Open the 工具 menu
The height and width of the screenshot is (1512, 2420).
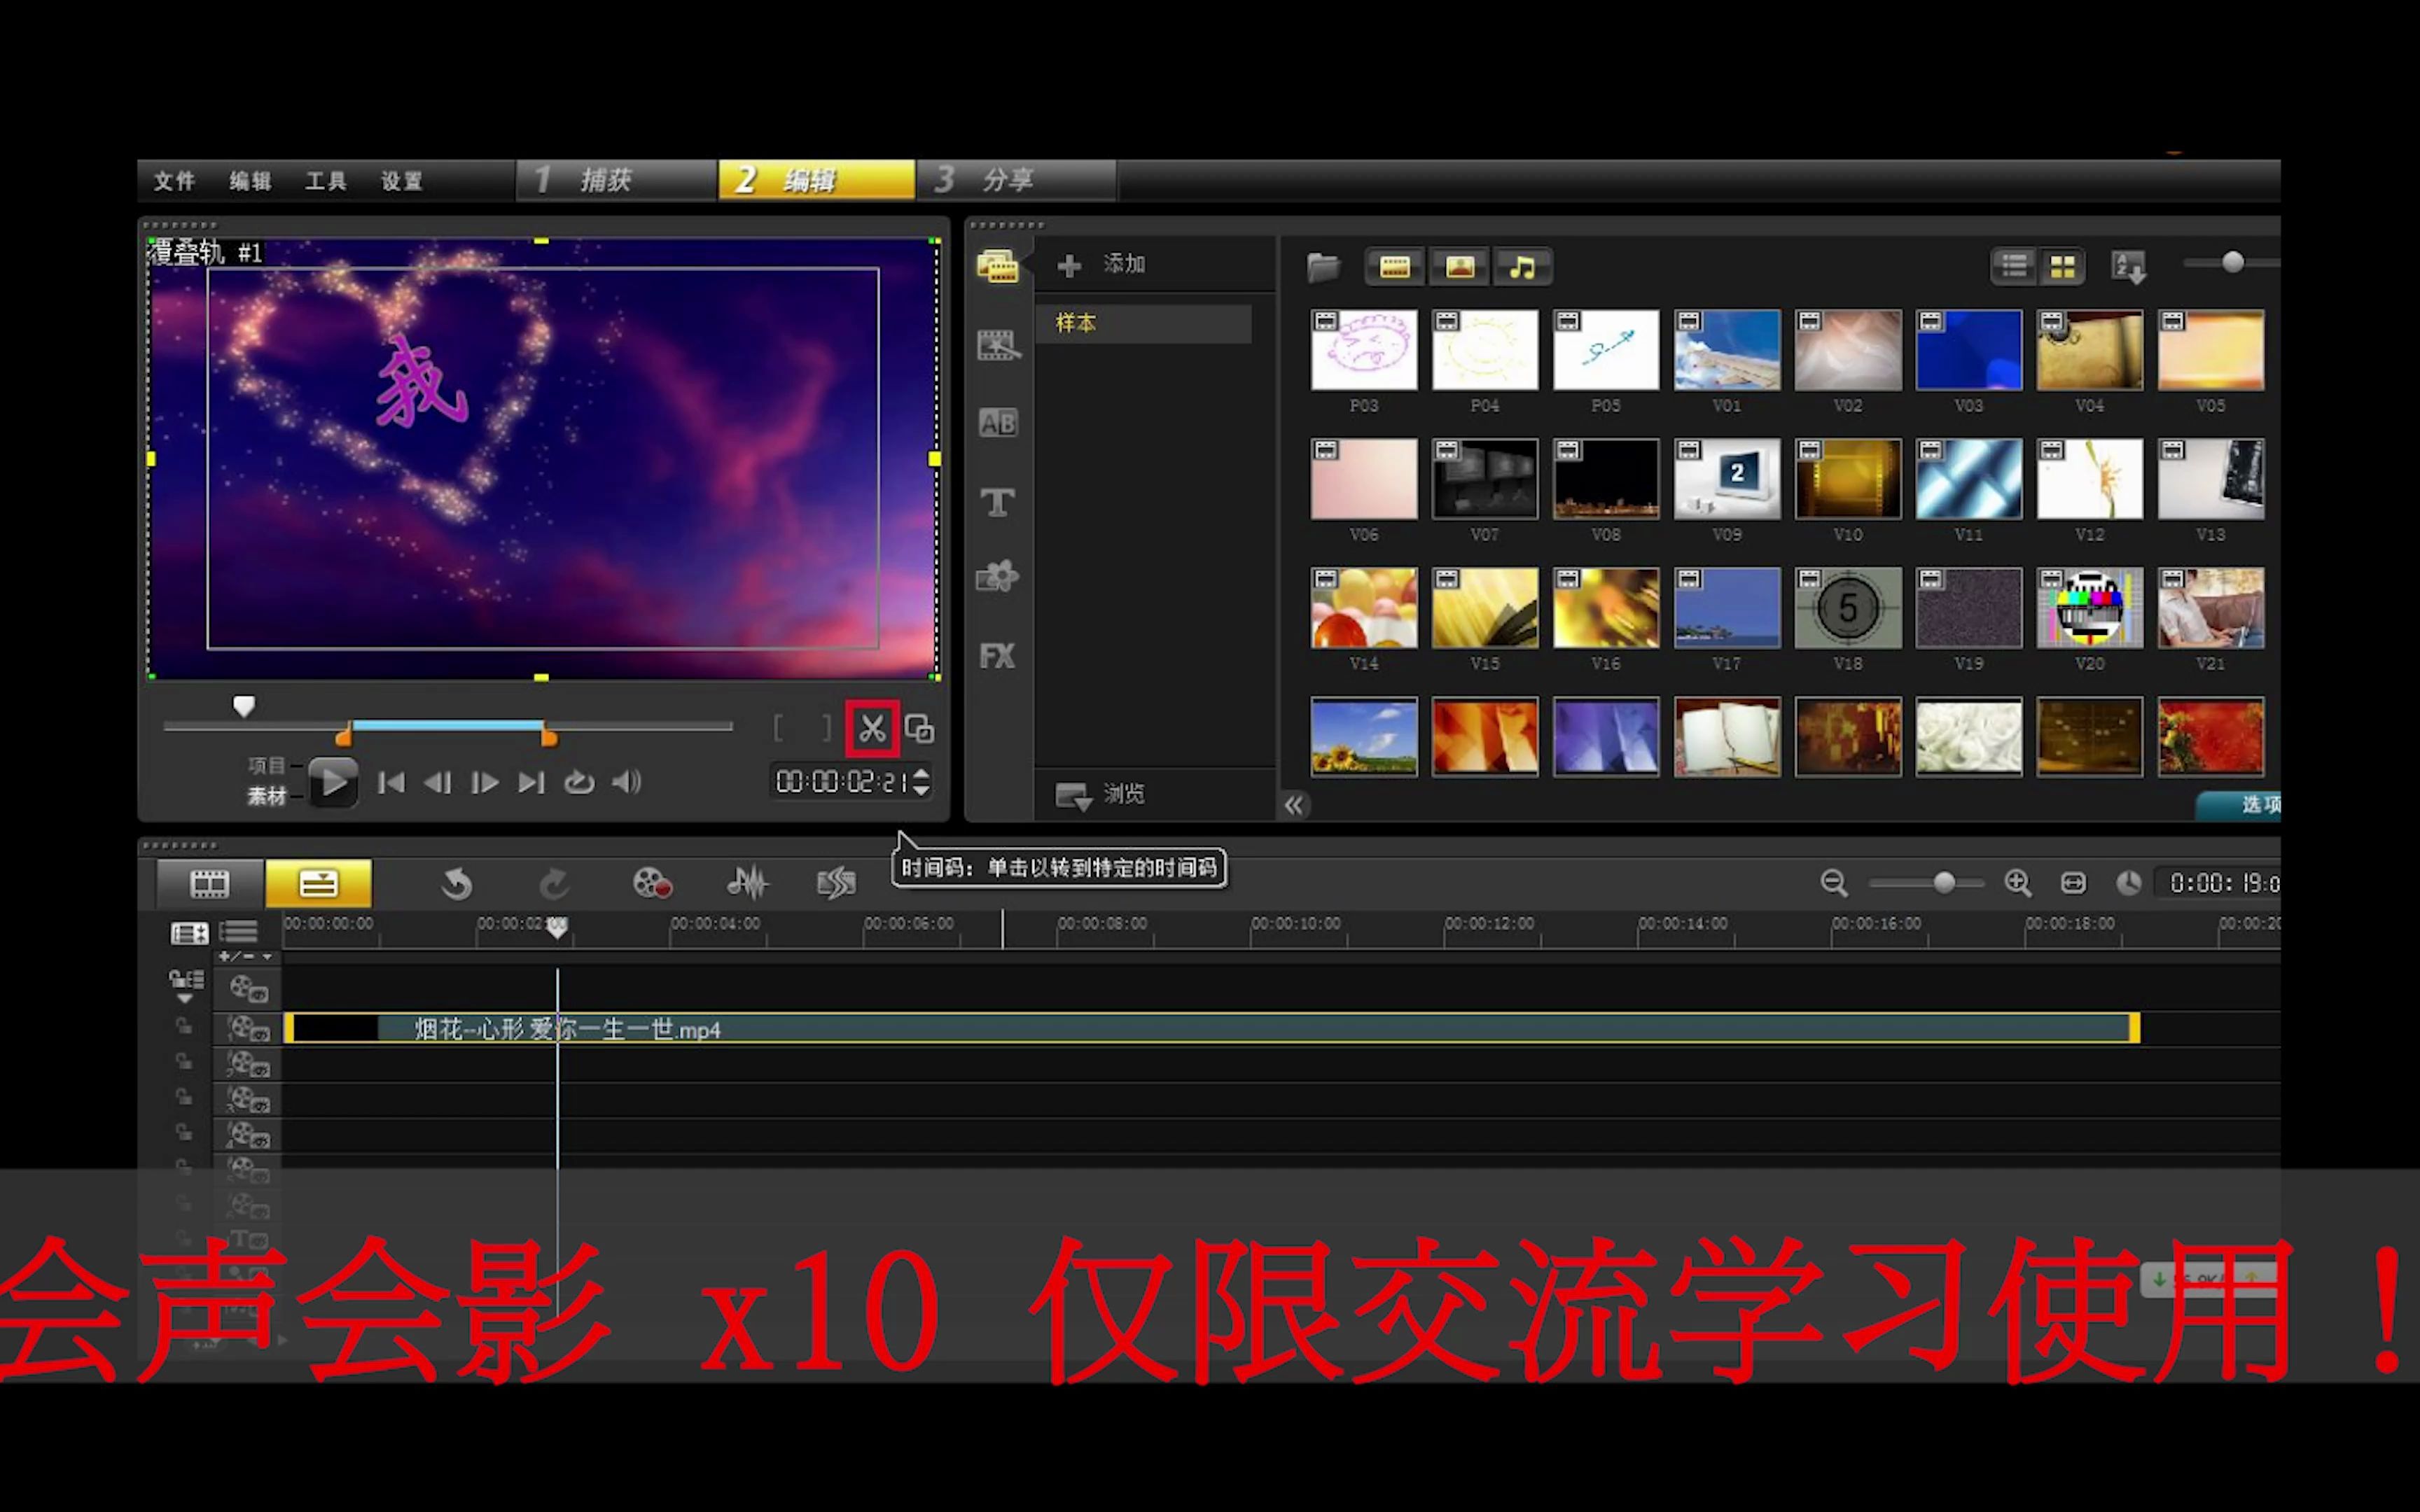pos(326,181)
